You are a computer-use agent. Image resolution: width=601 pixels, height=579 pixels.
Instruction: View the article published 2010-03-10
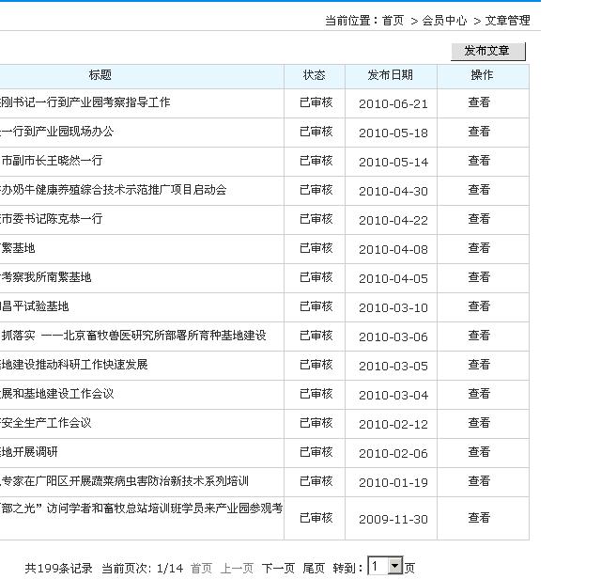(479, 307)
